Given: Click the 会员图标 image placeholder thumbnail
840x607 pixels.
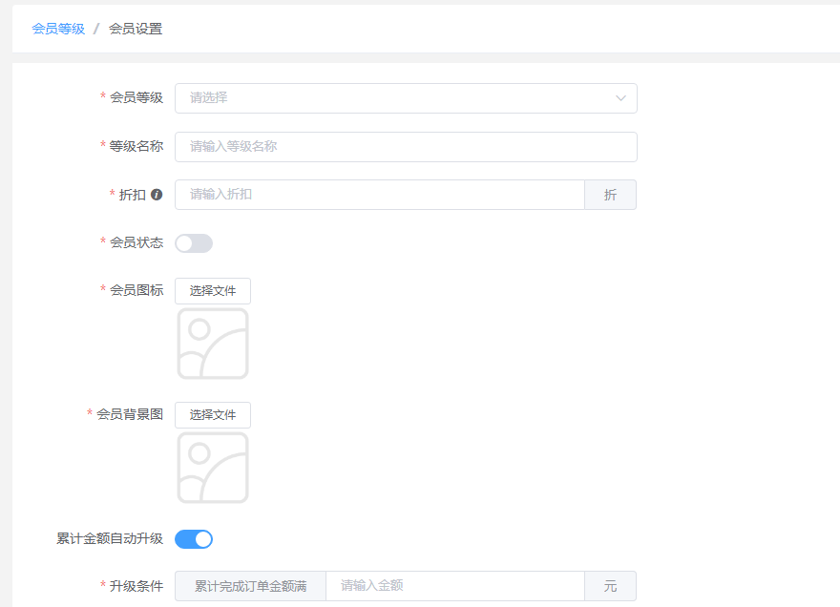Looking at the screenshot, I should (213, 344).
